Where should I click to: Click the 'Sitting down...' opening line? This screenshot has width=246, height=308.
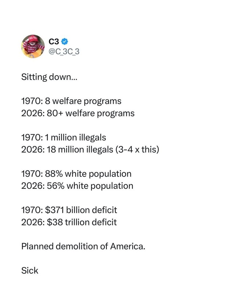pyautogui.click(x=44, y=77)
